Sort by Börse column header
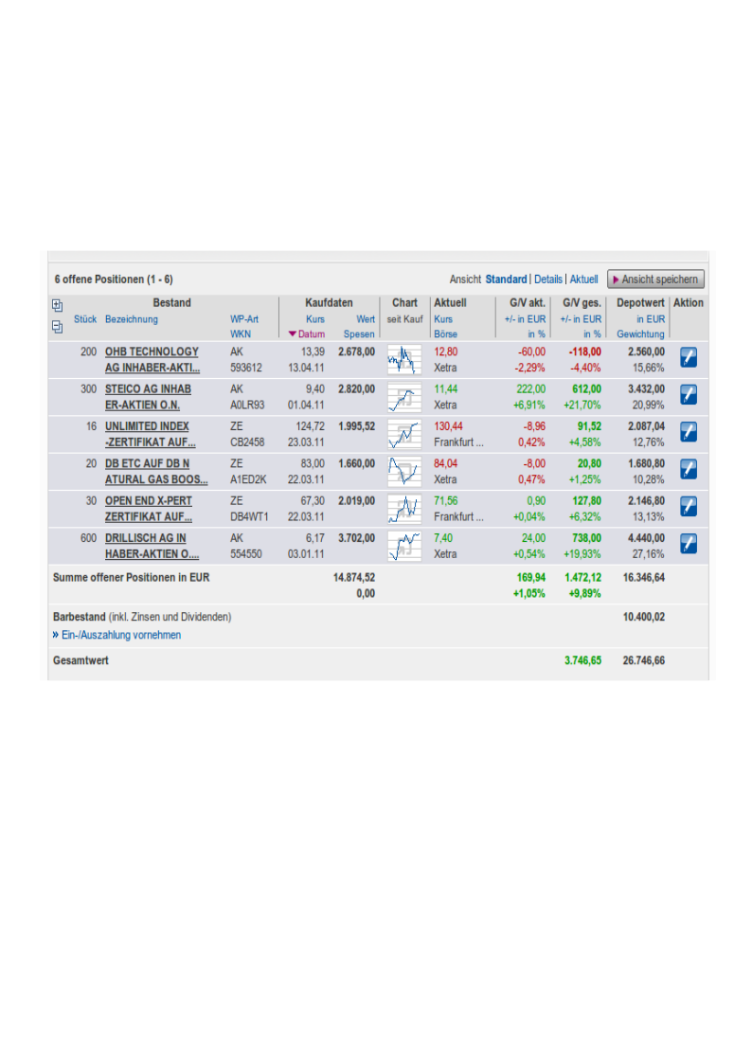752x1064 pixels. (x=445, y=334)
